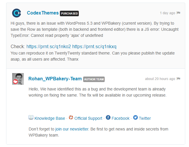
Task: Click the Official Support lifebuoy icon
Action: (71, 117)
